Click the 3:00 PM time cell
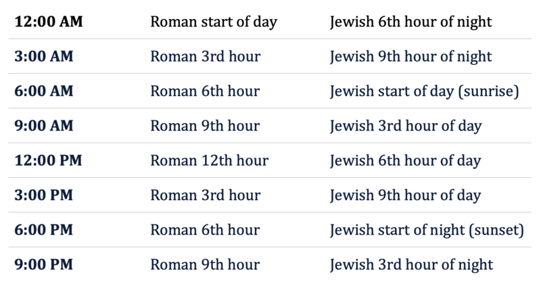 pos(43,195)
